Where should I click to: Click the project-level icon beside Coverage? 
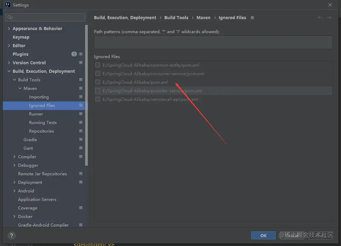(81, 208)
